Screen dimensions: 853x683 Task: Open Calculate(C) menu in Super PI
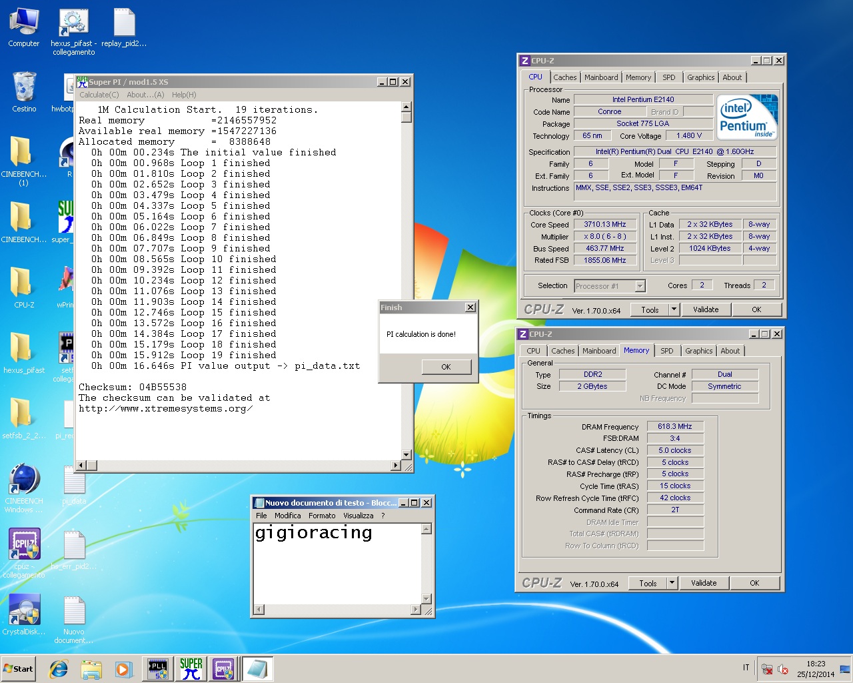click(99, 95)
